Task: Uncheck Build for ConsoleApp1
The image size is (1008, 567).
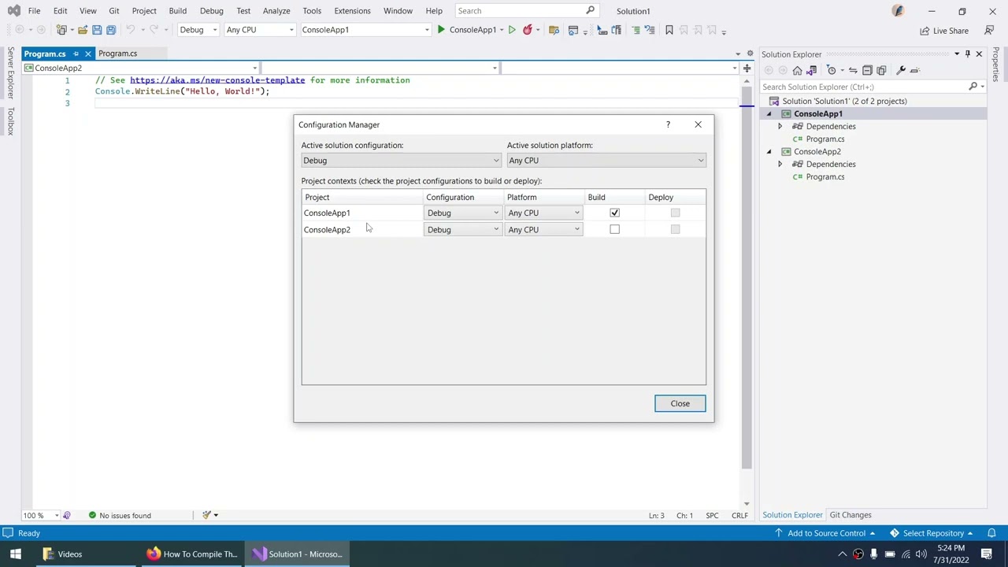Action: click(x=614, y=213)
